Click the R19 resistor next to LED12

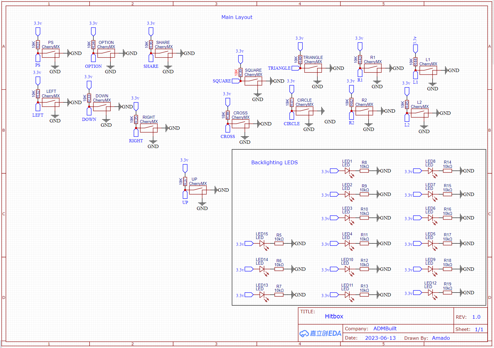coord(447,293)
